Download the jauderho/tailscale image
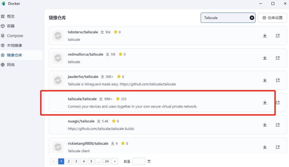The width and height of the screenshot is (289, 167). pos(265,80)
